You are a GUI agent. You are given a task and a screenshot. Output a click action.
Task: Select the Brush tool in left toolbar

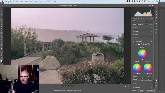pyautogui.click(x=2, y=28)
